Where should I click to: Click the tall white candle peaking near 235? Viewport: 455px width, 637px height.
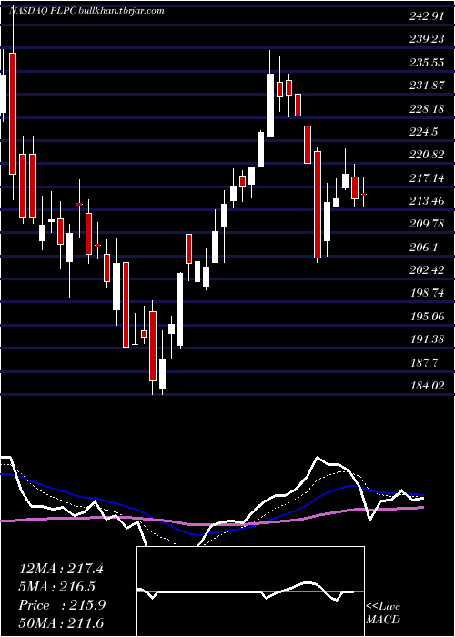pos(270,106)
